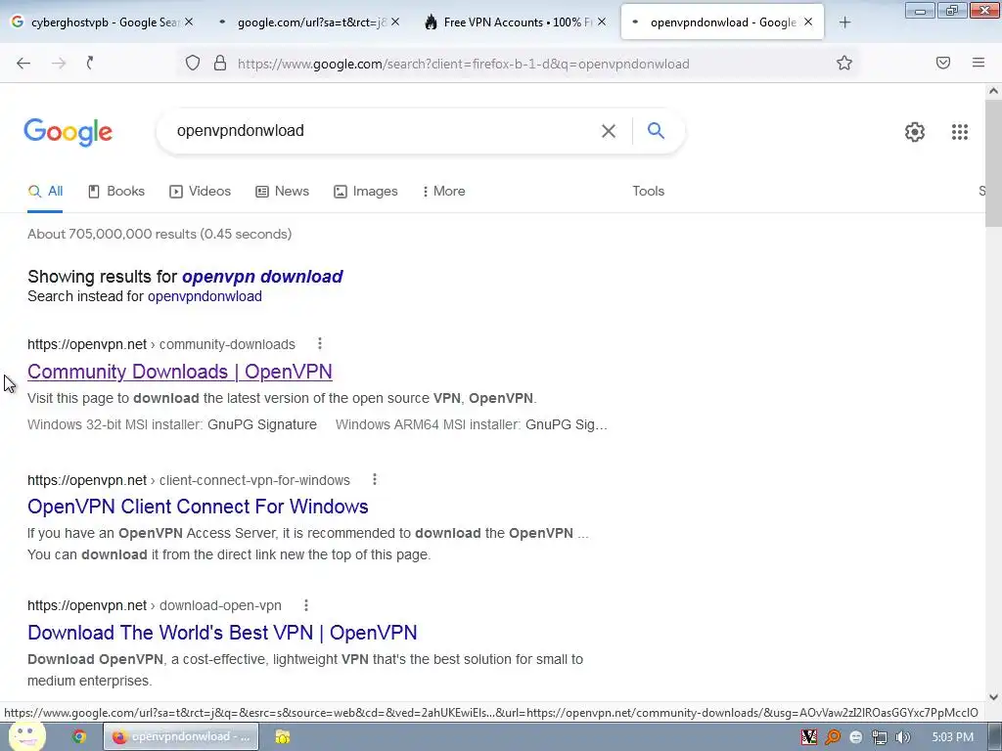Click the red-and-black V tray icon

[808, 737]
